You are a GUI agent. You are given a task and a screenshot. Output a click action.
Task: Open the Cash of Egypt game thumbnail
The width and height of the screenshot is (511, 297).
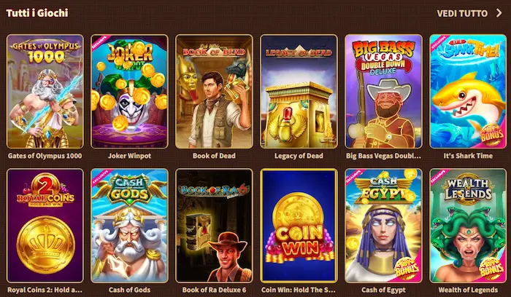pos(383,226)
